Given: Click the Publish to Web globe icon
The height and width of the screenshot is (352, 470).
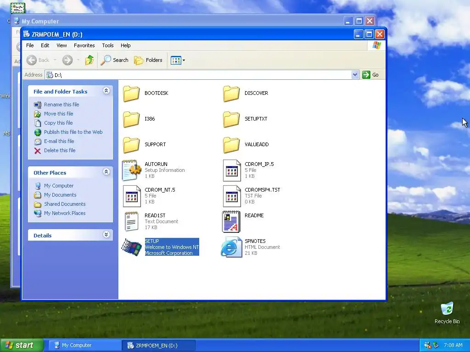Looking at the screenshot, I should tap(38, 132).
